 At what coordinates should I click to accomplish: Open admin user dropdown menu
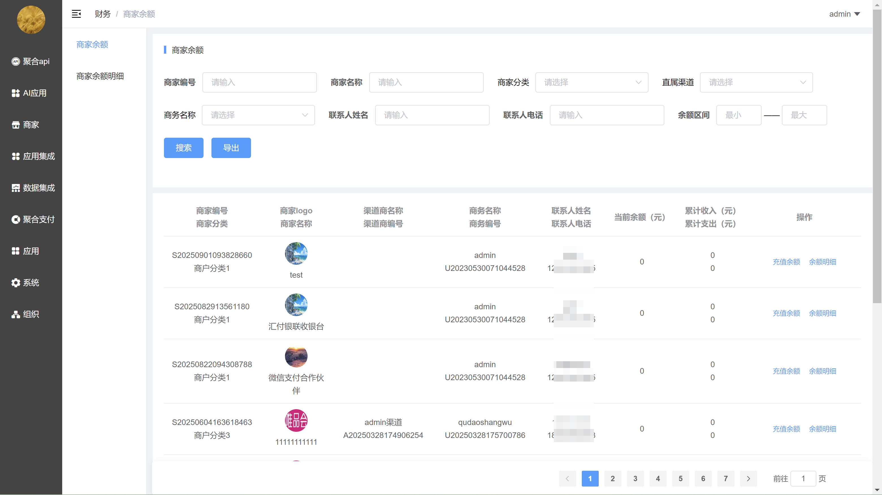pyautogui.click(x=844, y=14)
